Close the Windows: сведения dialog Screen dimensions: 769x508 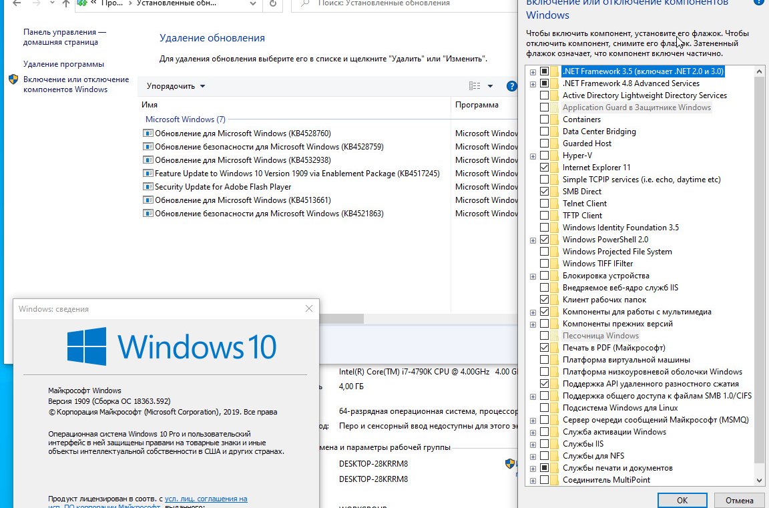tap(309, 308)
